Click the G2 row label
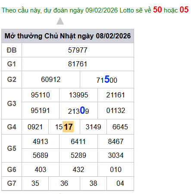This screenshot has height=194, width=191. pos(12,79)
